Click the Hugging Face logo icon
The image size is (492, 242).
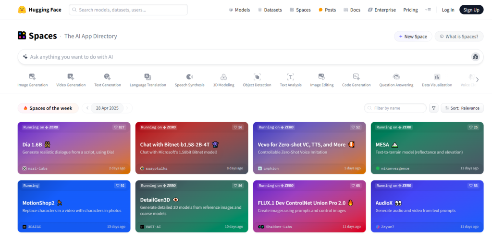tap(22, 10)
